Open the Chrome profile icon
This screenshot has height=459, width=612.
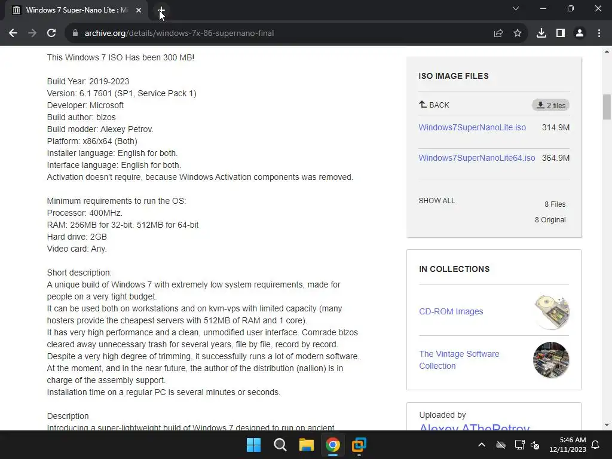coord(580,33)
